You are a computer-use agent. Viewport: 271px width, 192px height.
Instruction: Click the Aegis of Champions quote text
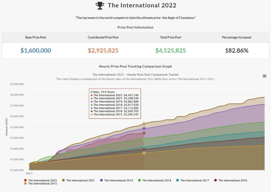135,18
